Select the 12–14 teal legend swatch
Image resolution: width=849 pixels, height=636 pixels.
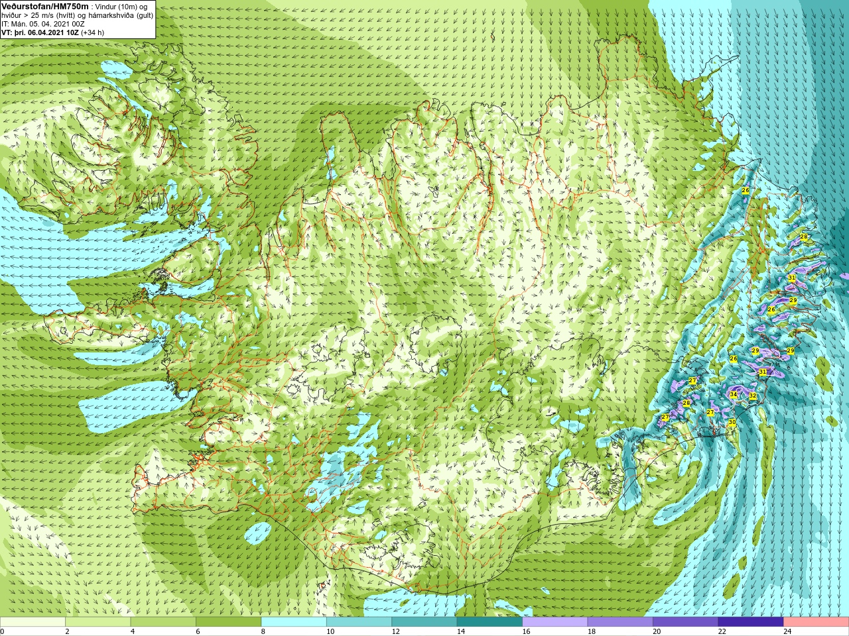[424, 622]
